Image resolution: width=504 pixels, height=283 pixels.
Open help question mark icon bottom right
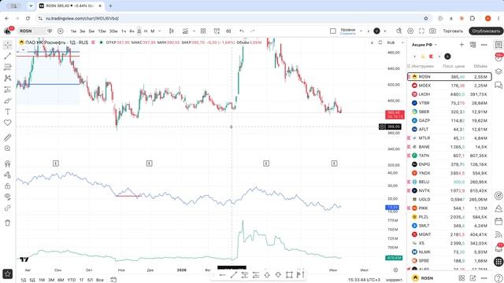click(x=498, y=279)
